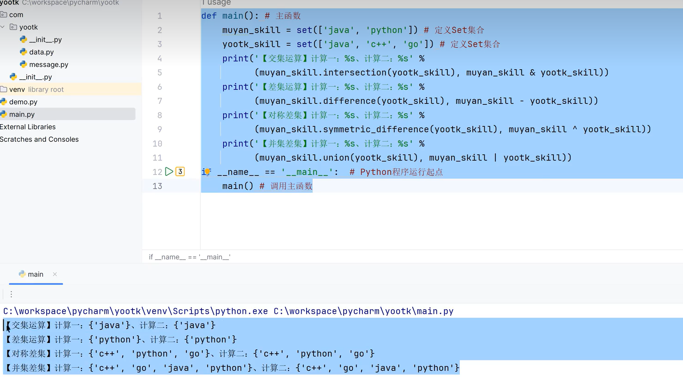
Task: Click the breadcrumb if __name__ == '__main__'
Action: (x=190, y=257)
